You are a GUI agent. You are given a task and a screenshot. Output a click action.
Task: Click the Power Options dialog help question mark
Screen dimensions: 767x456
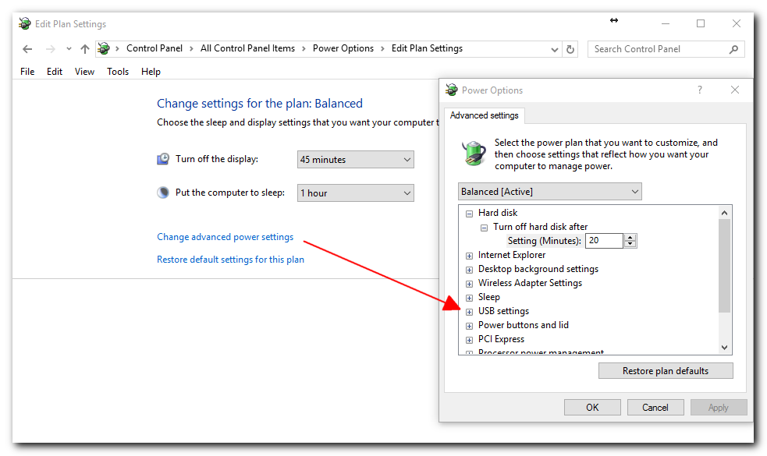pos(700,90)
